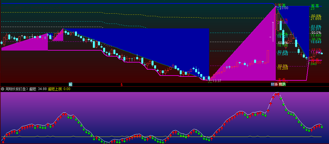This screenshot has width=329, height=144.
Task: Expand the 周期妖股盯盘3 indicator dropdown arrow
Action: tap(3, 89)
